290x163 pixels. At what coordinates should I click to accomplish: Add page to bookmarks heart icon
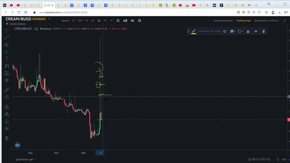click(259, 12)
